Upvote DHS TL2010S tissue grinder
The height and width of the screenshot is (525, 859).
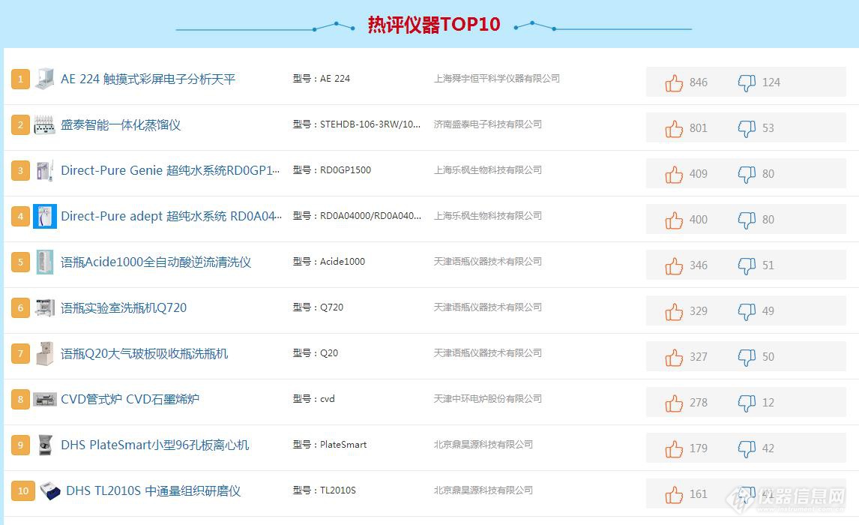(674, 494)
